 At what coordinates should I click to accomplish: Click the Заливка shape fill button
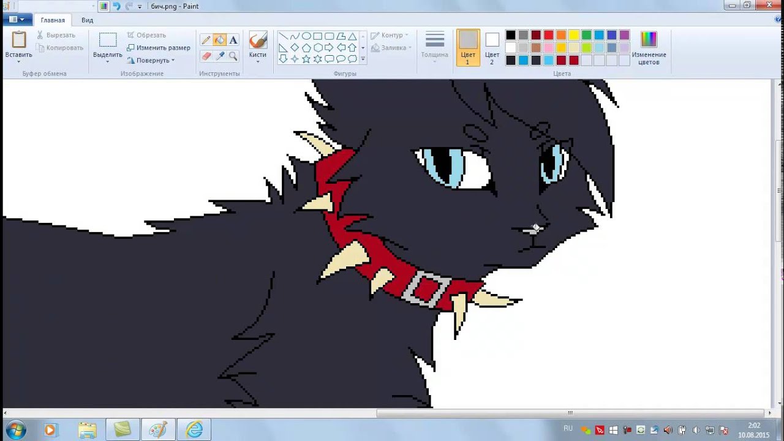(x=391, y=48)
